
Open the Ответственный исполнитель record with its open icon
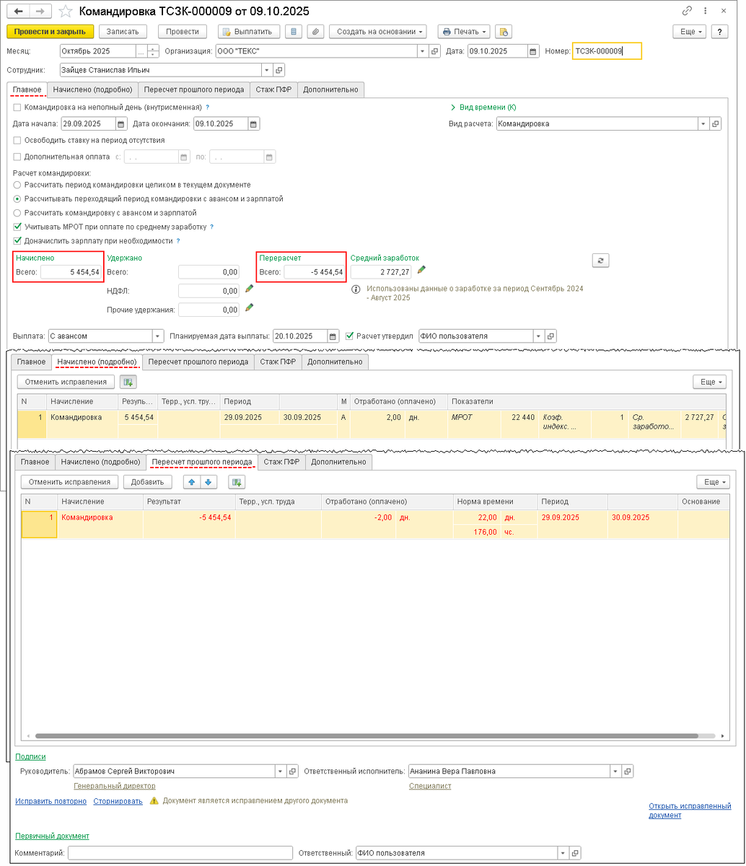[628, 771]
